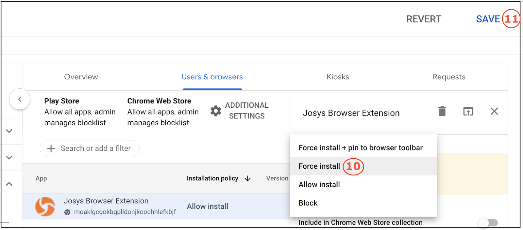
Task: Select the Users & browsers tab
Action: point(212,77)
